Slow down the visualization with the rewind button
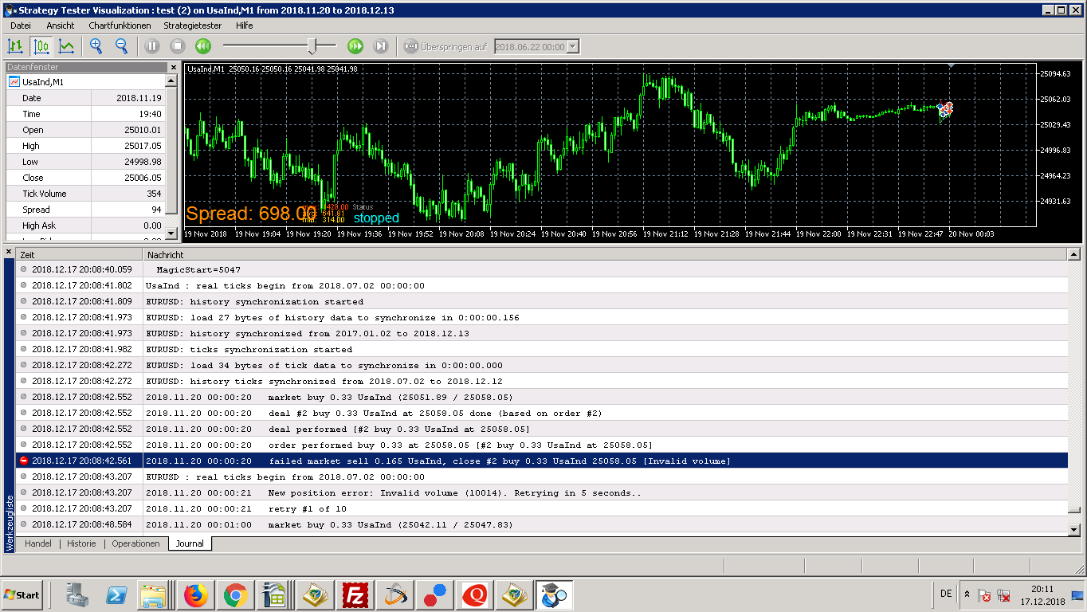 tap(203, 46)
